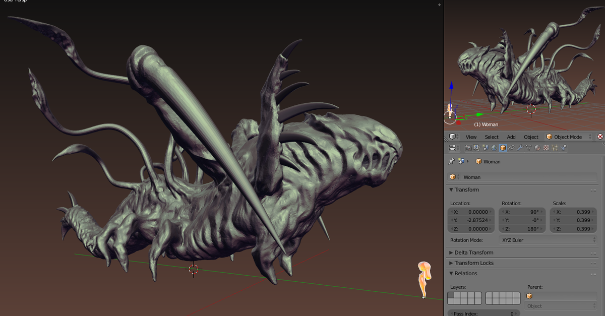Select the orange woman figure in viewport

424,279
